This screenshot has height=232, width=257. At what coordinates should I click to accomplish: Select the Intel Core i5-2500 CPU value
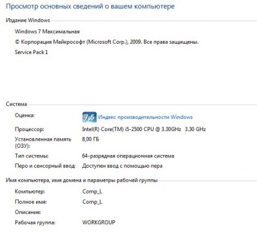pyautogui.click(x=144, y=129)
